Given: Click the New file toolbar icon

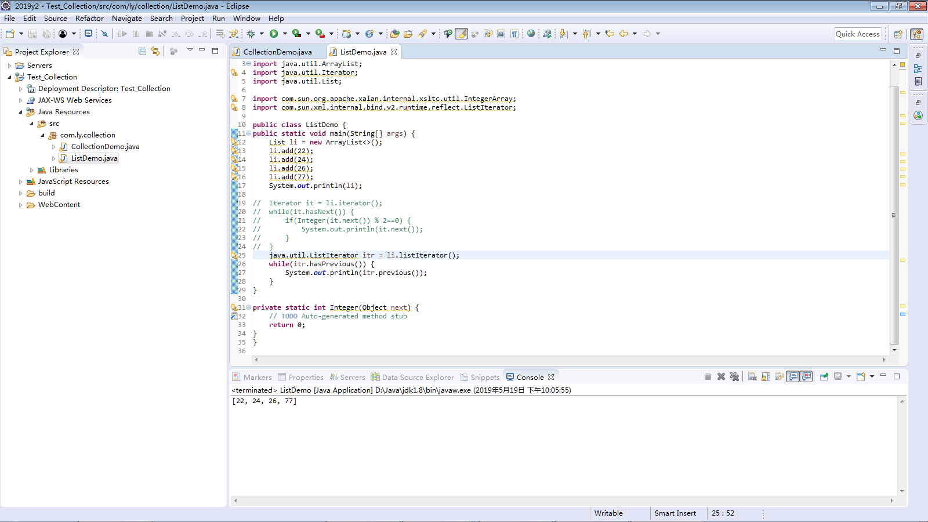Looking at the screenshot, I should coord(10,34).
